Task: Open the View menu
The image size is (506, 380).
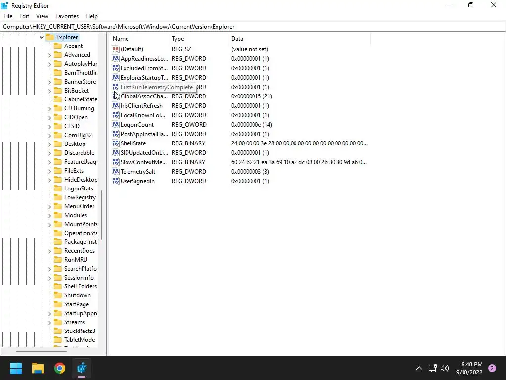Action: (42, 16)
